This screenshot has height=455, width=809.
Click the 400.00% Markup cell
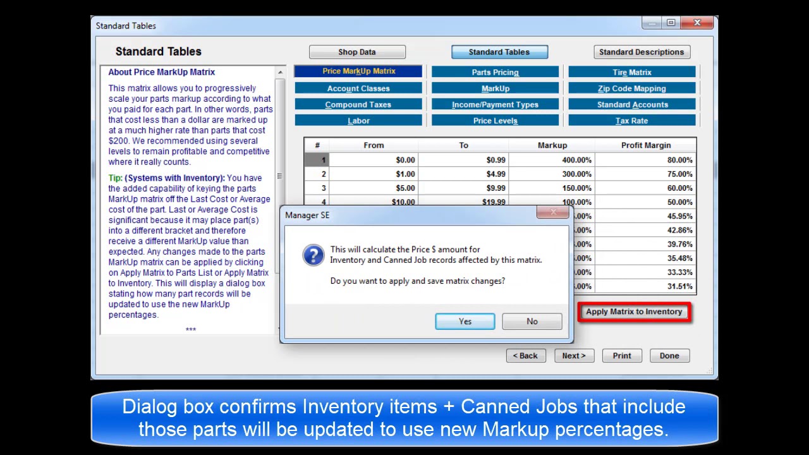pyautogui.click(x=552, y=160)
